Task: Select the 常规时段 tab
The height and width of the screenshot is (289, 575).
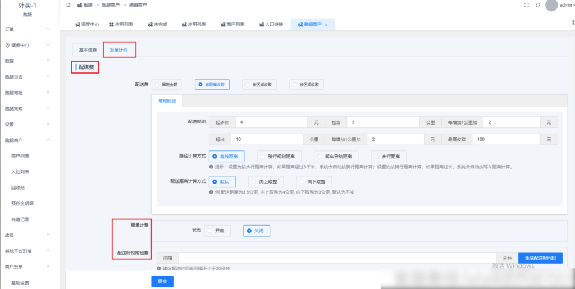Action: pyautogui.click(x=167, y=100)
